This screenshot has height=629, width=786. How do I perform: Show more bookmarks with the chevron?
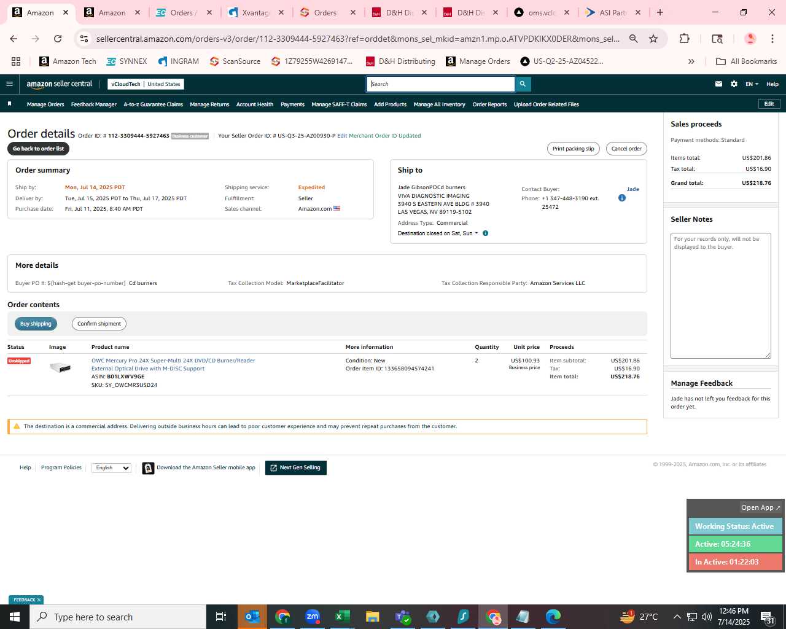[691, 61]
